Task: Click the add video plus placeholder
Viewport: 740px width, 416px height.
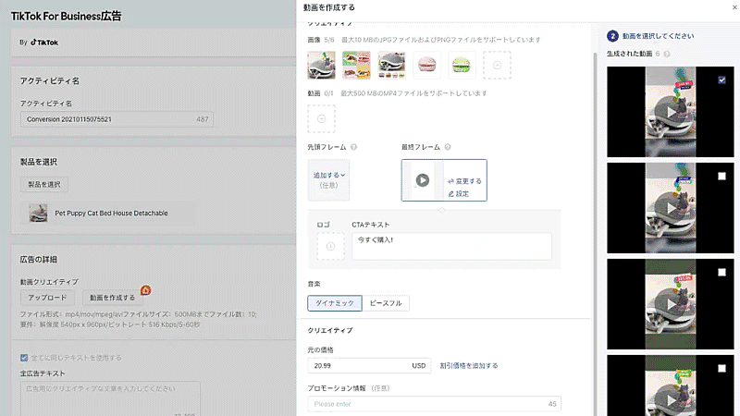Action: point(321,118)
